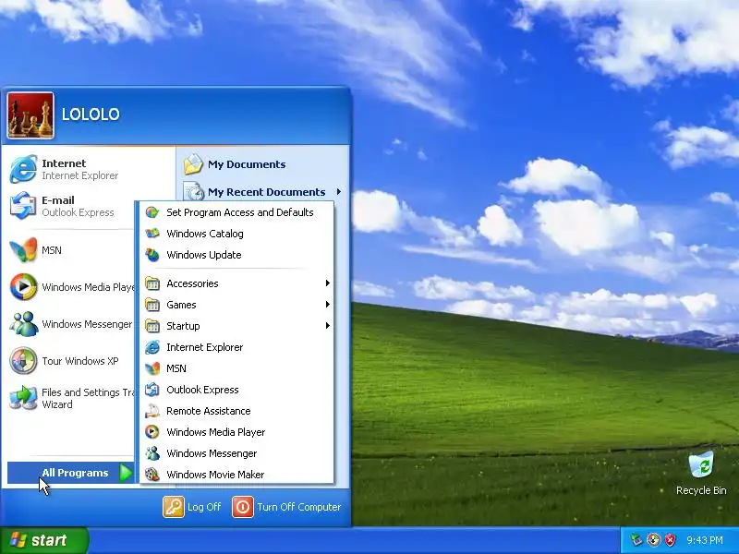Click the Set Program Access and Defaults icon

(151, 212)
